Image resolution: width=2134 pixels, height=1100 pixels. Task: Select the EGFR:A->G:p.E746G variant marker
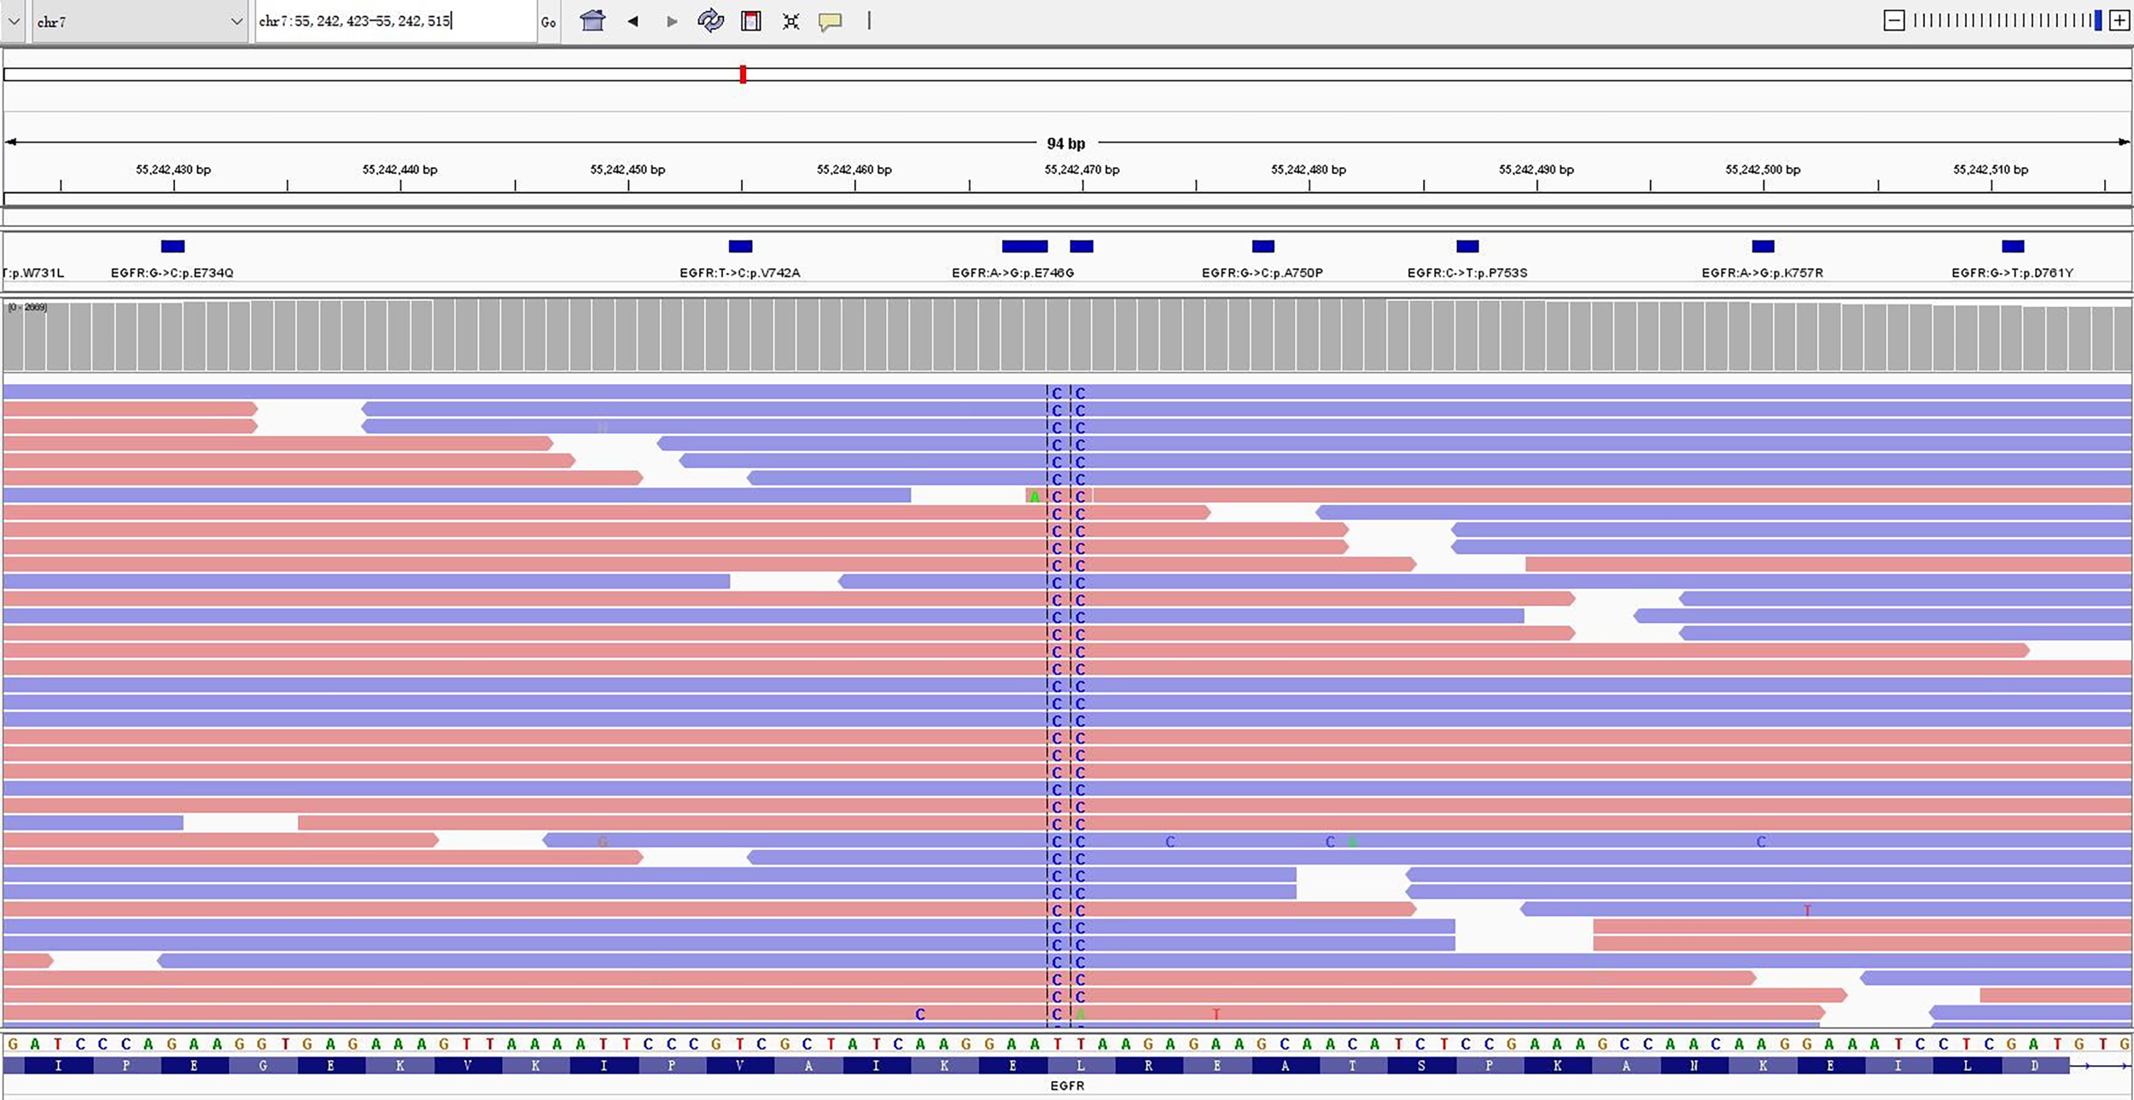(x=1023, y=247)
